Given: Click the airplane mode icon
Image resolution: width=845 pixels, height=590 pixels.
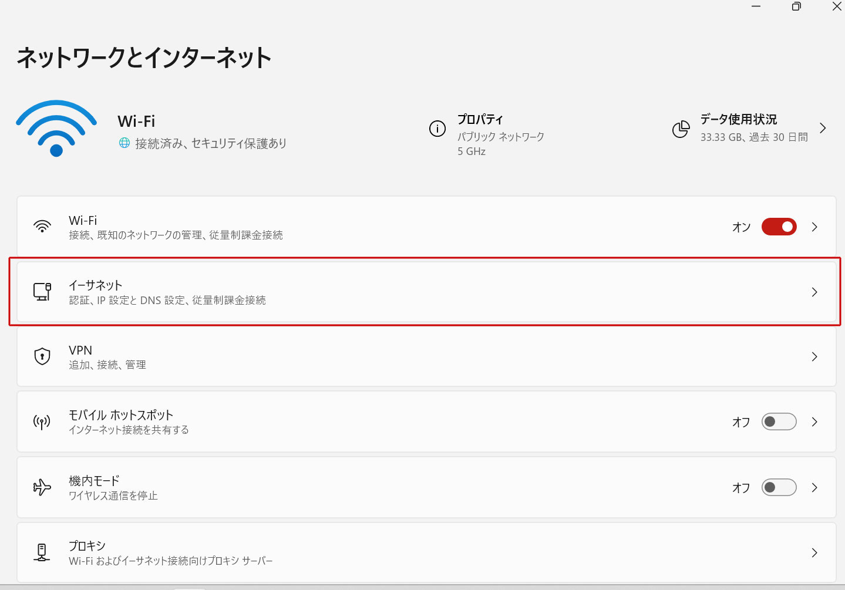Looking at the screenshot, I should pos(42,487).
